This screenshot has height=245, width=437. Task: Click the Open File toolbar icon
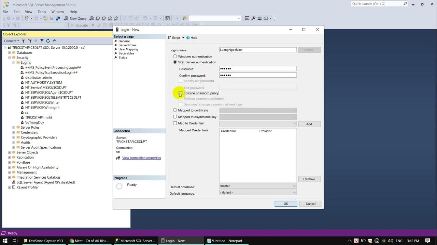click(45, 18)
